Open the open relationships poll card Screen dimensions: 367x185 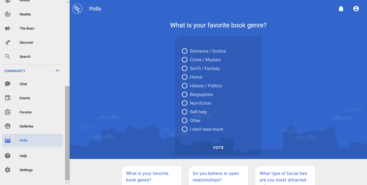click(x=218, y=176)
